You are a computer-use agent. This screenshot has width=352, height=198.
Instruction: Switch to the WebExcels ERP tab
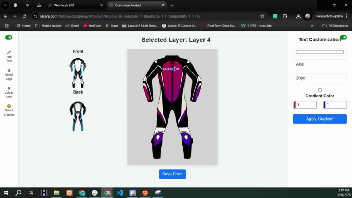[75, 5]
